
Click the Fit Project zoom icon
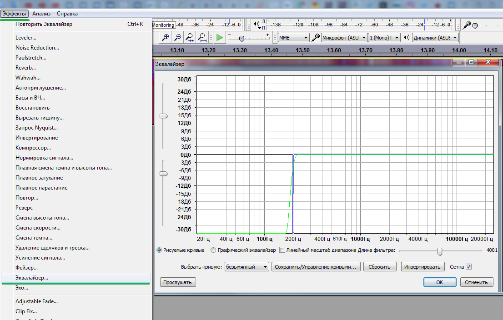(202, 38)
